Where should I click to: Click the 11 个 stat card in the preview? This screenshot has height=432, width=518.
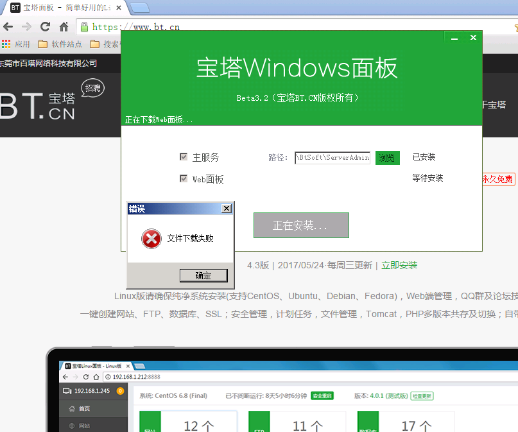coord(297,422)
